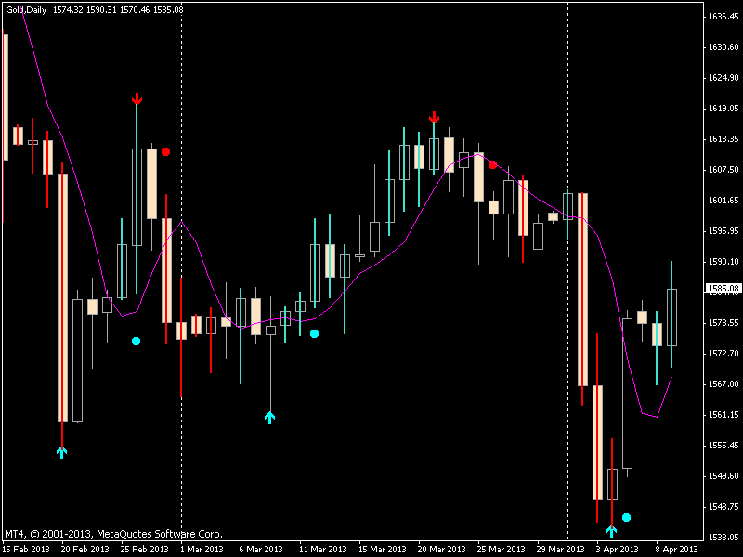
Task: Click the 1619.05 price scale label
Action: pos(723,109)
